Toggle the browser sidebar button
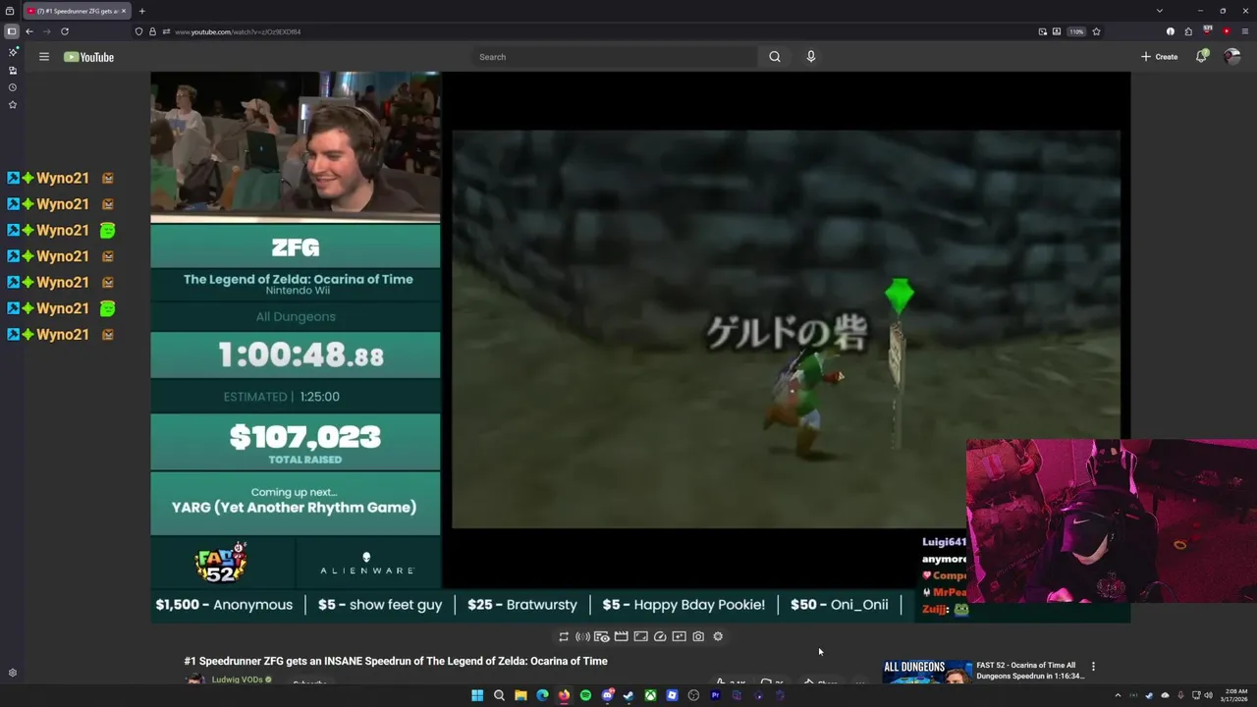 click(x=12, y=31)
